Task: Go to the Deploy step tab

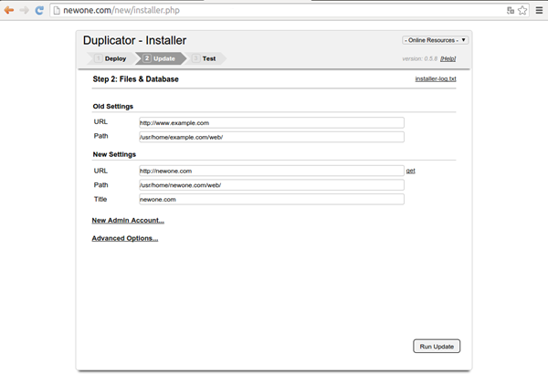Action: point(111,58)
